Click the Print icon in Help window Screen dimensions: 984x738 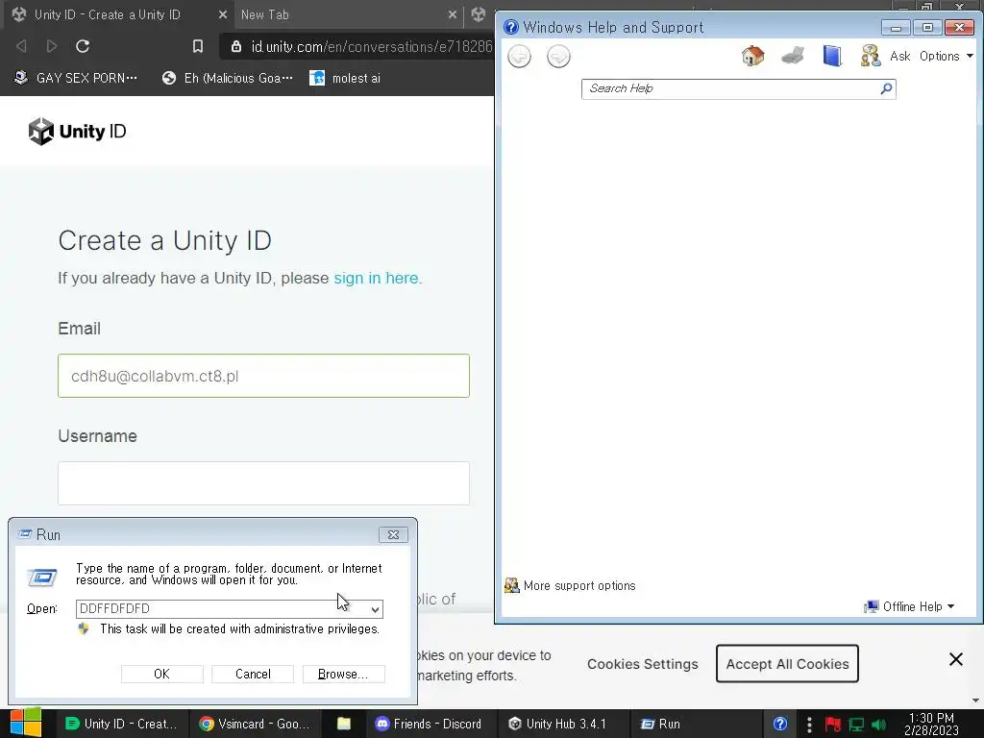793,56
